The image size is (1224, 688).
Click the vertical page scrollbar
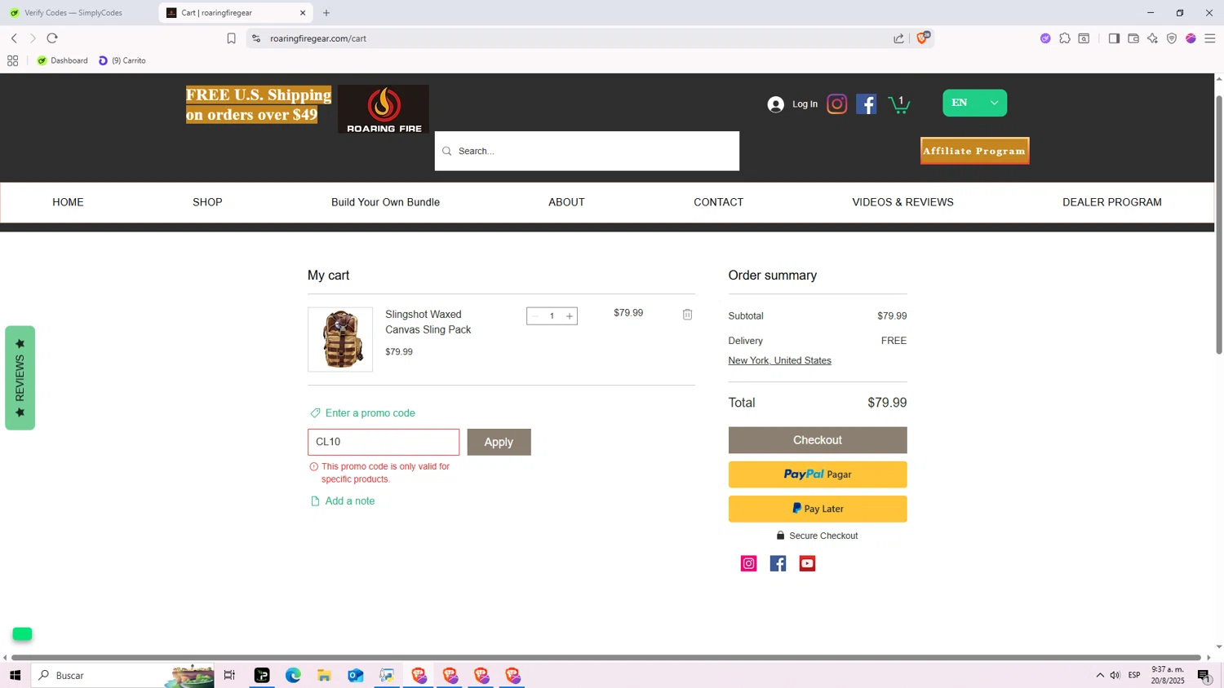pos(1218,224)
